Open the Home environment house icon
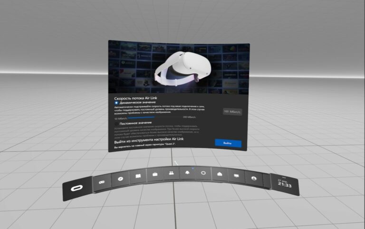Viewport: 365px width, 229px height. (x=220, y=174)
